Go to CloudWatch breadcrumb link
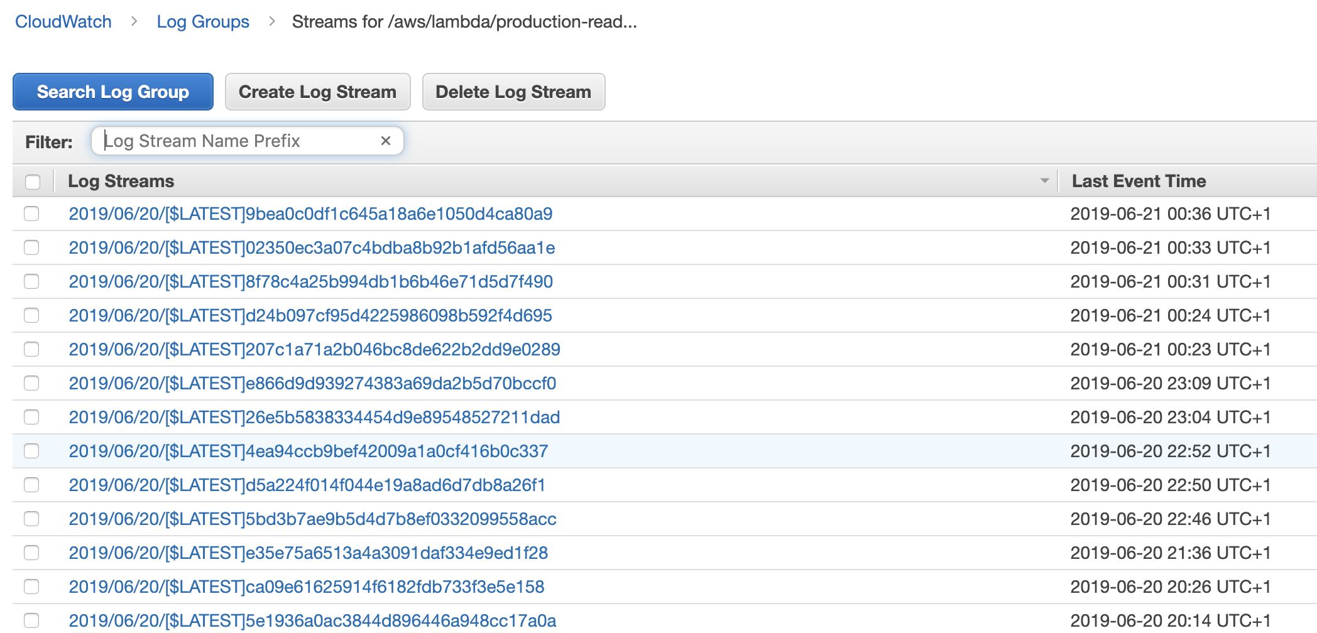This screenshot has width=1317, height=633. [63, 21]
